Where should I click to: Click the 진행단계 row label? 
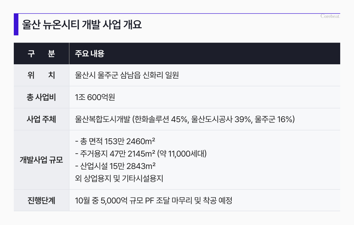[x=41, y=201]
